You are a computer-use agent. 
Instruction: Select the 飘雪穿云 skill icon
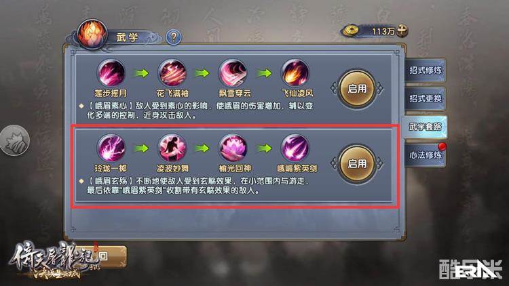tap(233, 73)
